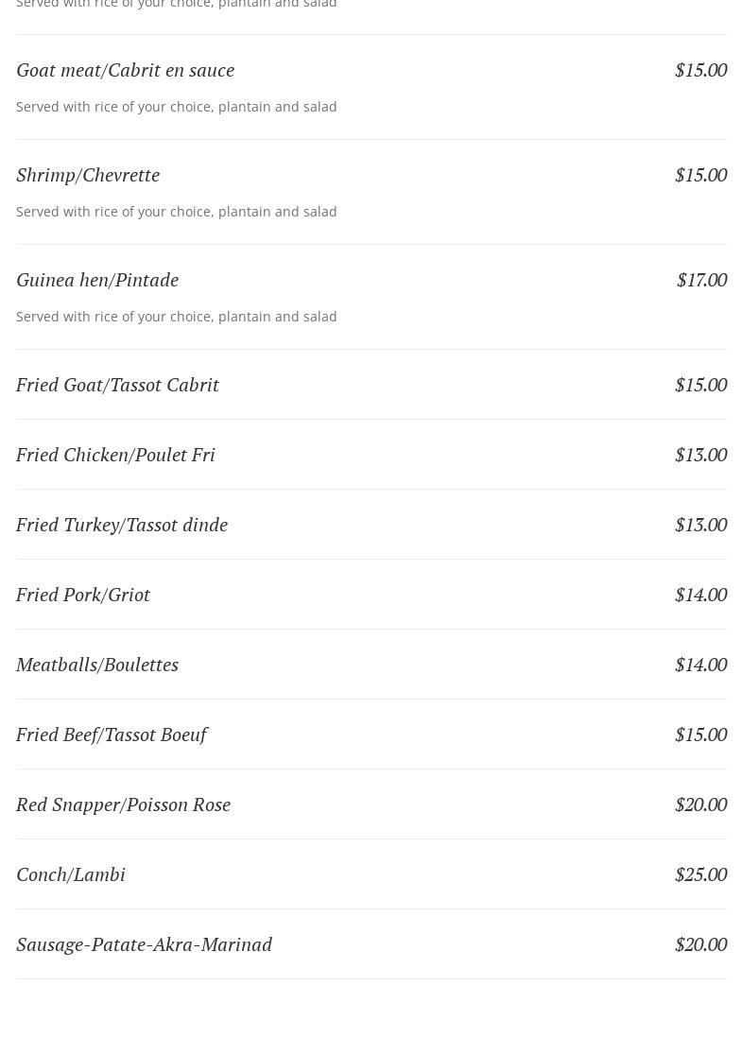Click on Fried Beef/Tassot Boeuf

click(112, 735)
